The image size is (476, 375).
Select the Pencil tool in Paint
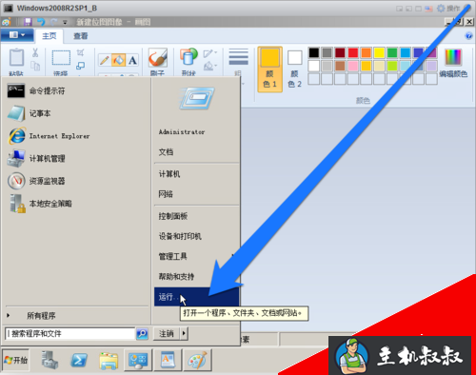tap(105, 60)
